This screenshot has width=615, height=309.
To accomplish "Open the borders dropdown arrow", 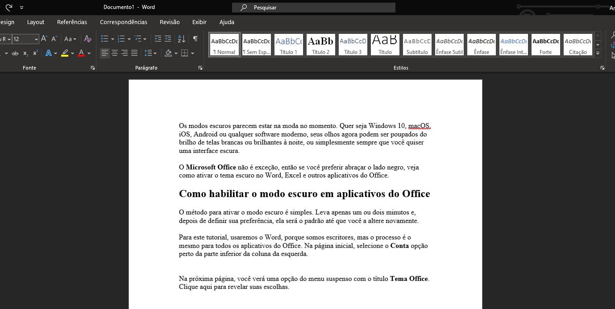I will 192,53.
